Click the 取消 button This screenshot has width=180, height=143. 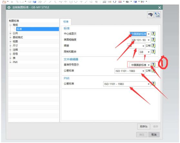pyautogui.click(x=154, y=135)
